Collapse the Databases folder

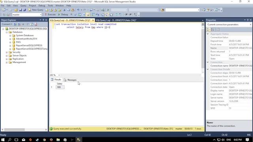[x=7, y=32]
